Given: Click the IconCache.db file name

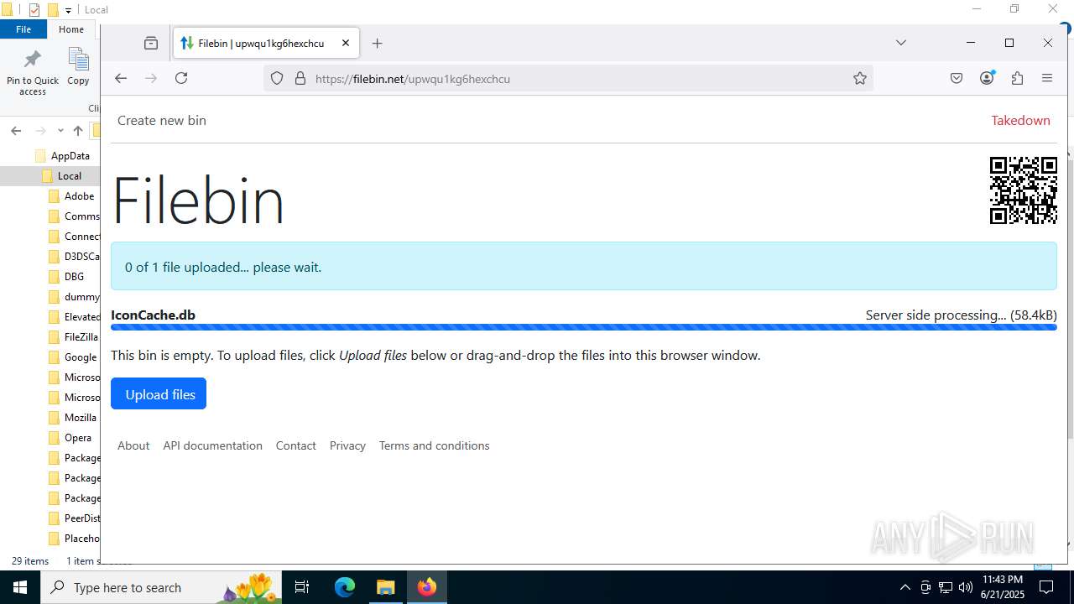Looking at the screenshot, I should tap(153, 315).
